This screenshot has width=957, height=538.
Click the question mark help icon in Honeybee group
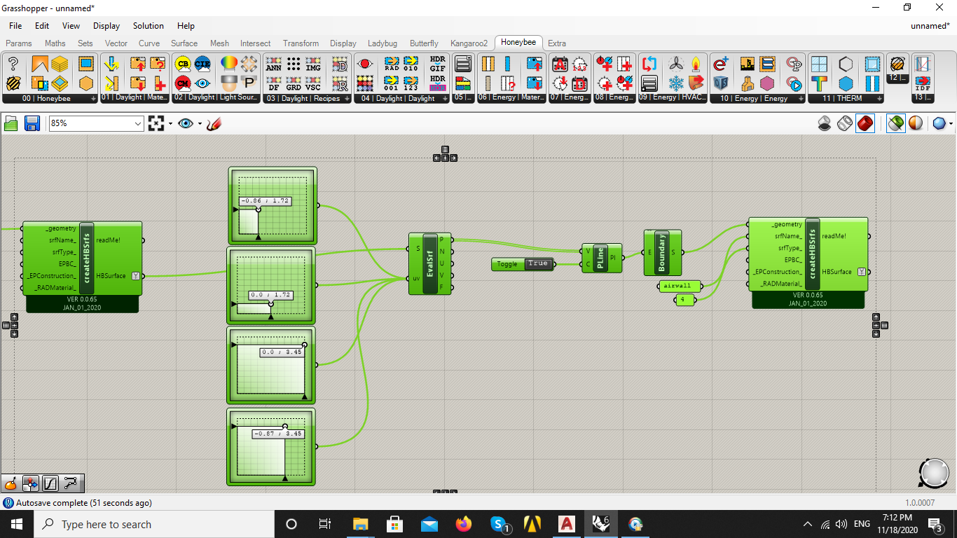(13, 64)
